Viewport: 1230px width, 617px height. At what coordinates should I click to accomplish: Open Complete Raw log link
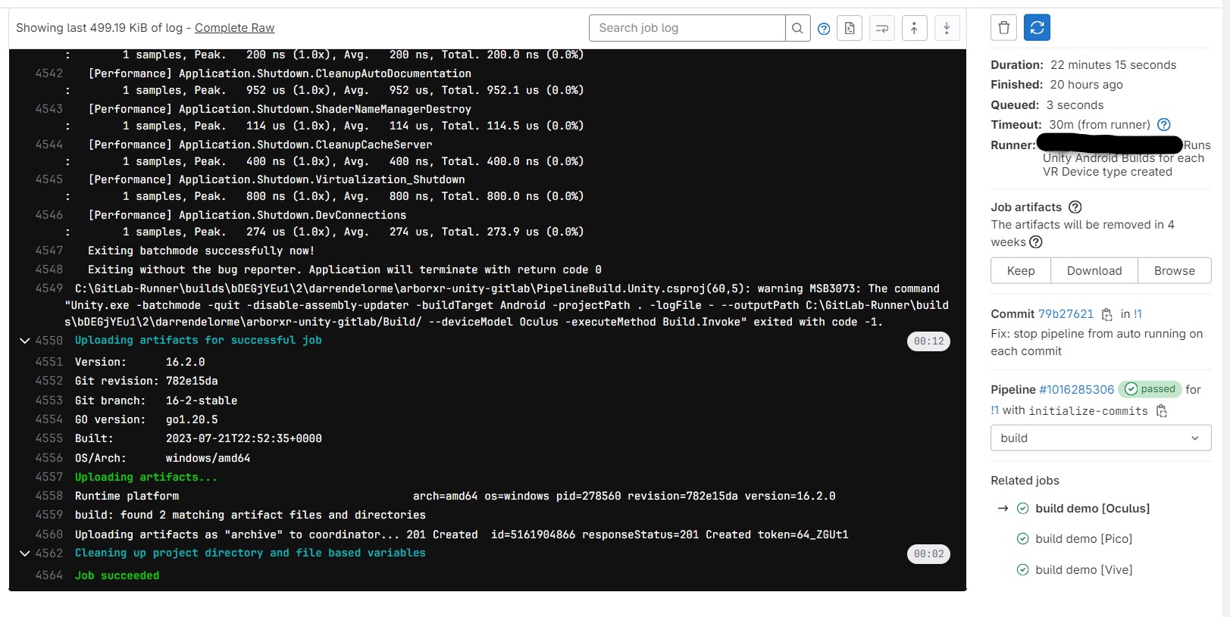[x=234, y=28]
